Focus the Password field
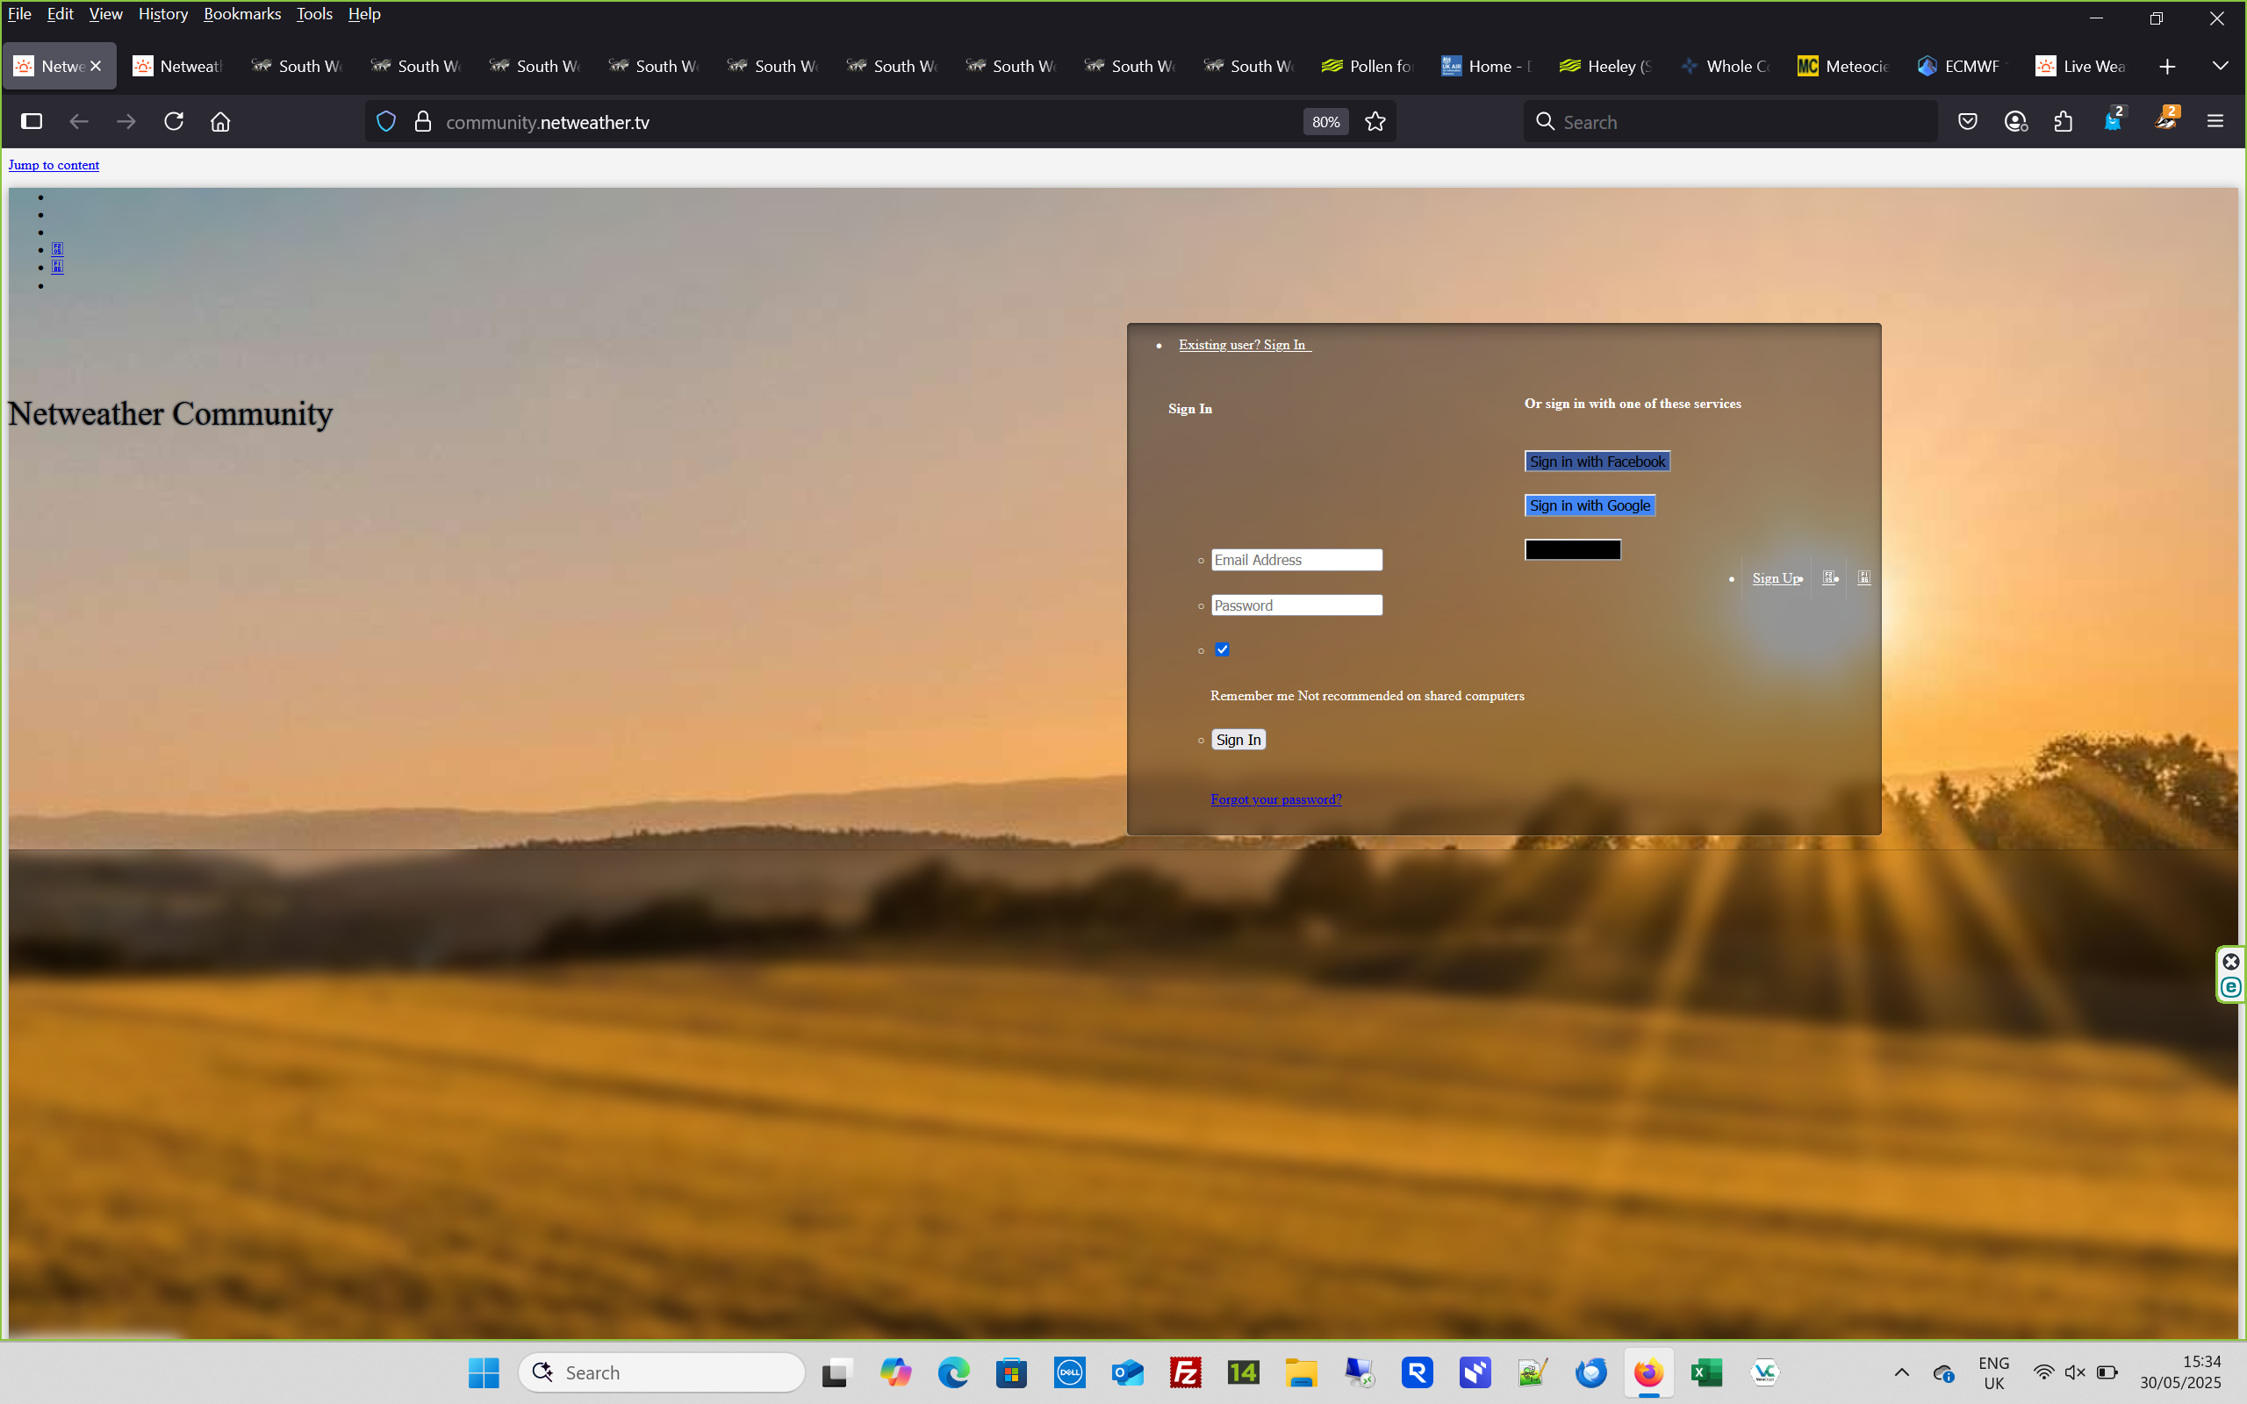Screen dimensions: 2247x1404 (x=1296, y=605)
